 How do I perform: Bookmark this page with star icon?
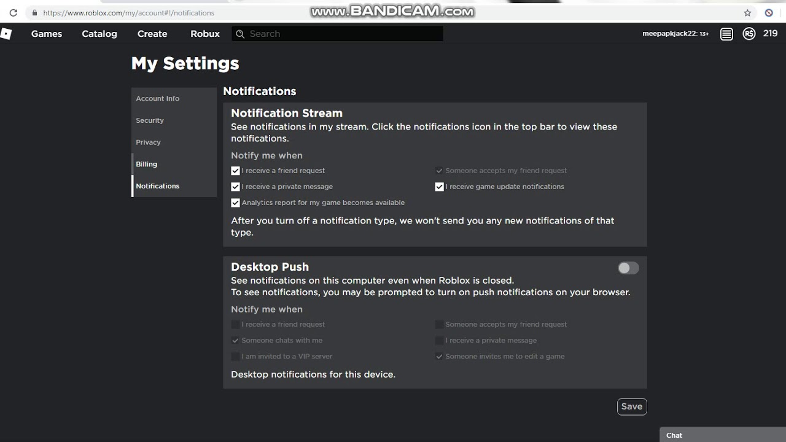pos(747,13)
